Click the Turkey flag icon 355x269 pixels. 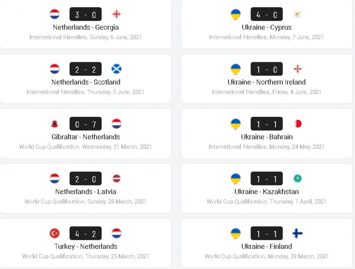(54, 233)
